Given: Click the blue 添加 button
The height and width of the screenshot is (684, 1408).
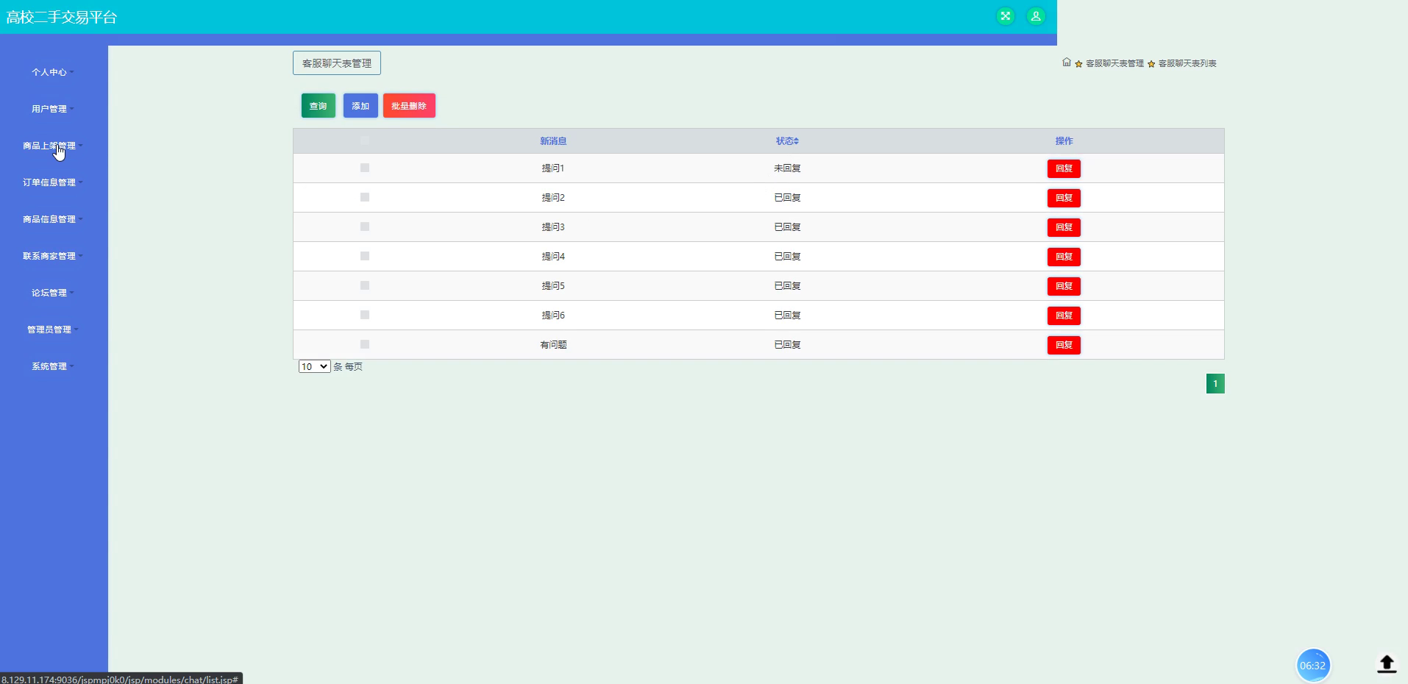Looking at the screenshot, I should pyautogui.click(x=360, y=106).
